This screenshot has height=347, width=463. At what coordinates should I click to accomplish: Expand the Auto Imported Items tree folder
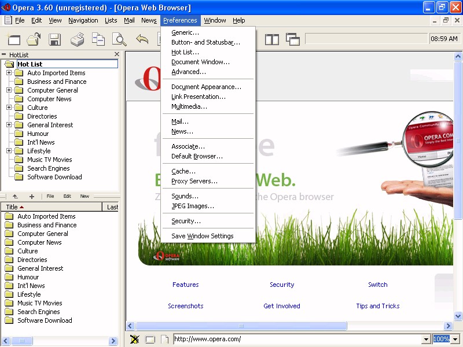tap(9, 73)
